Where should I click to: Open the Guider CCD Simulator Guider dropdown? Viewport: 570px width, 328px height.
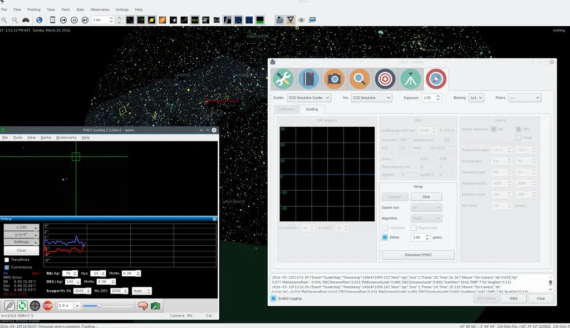(x=308, y=98)
